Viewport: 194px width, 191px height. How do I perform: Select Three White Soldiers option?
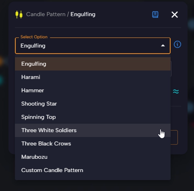tap(49, 130)
